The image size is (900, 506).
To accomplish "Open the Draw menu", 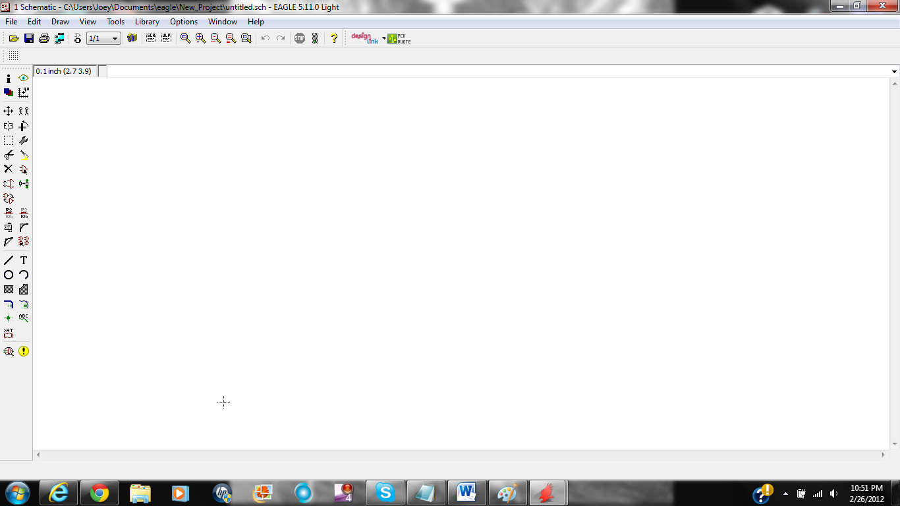I will pos(61,22).
